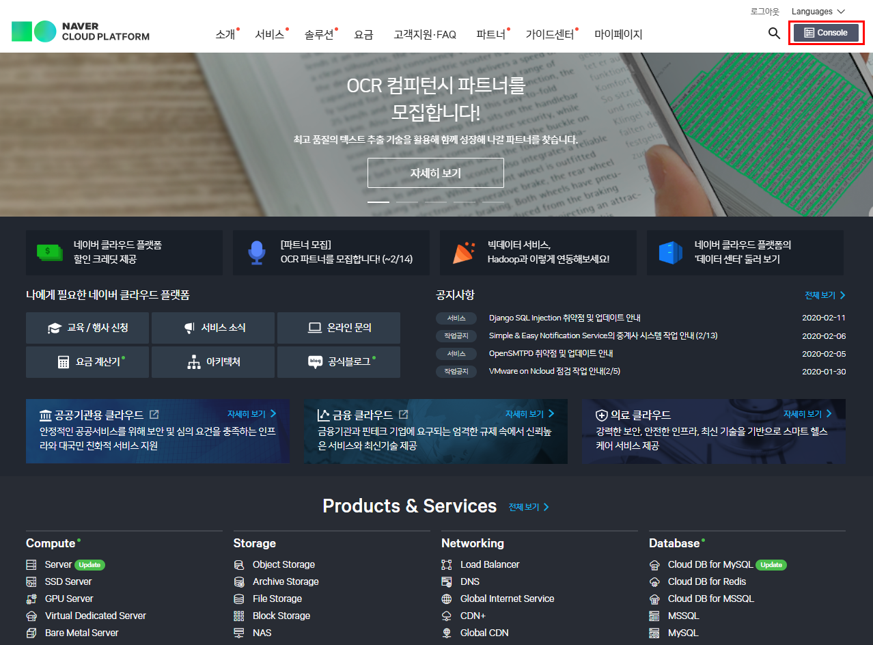Image resolution: width=873 pixels, height=645 pixels.
Task: Open 전체 보기 next to Products & Services
Action: 529,507
